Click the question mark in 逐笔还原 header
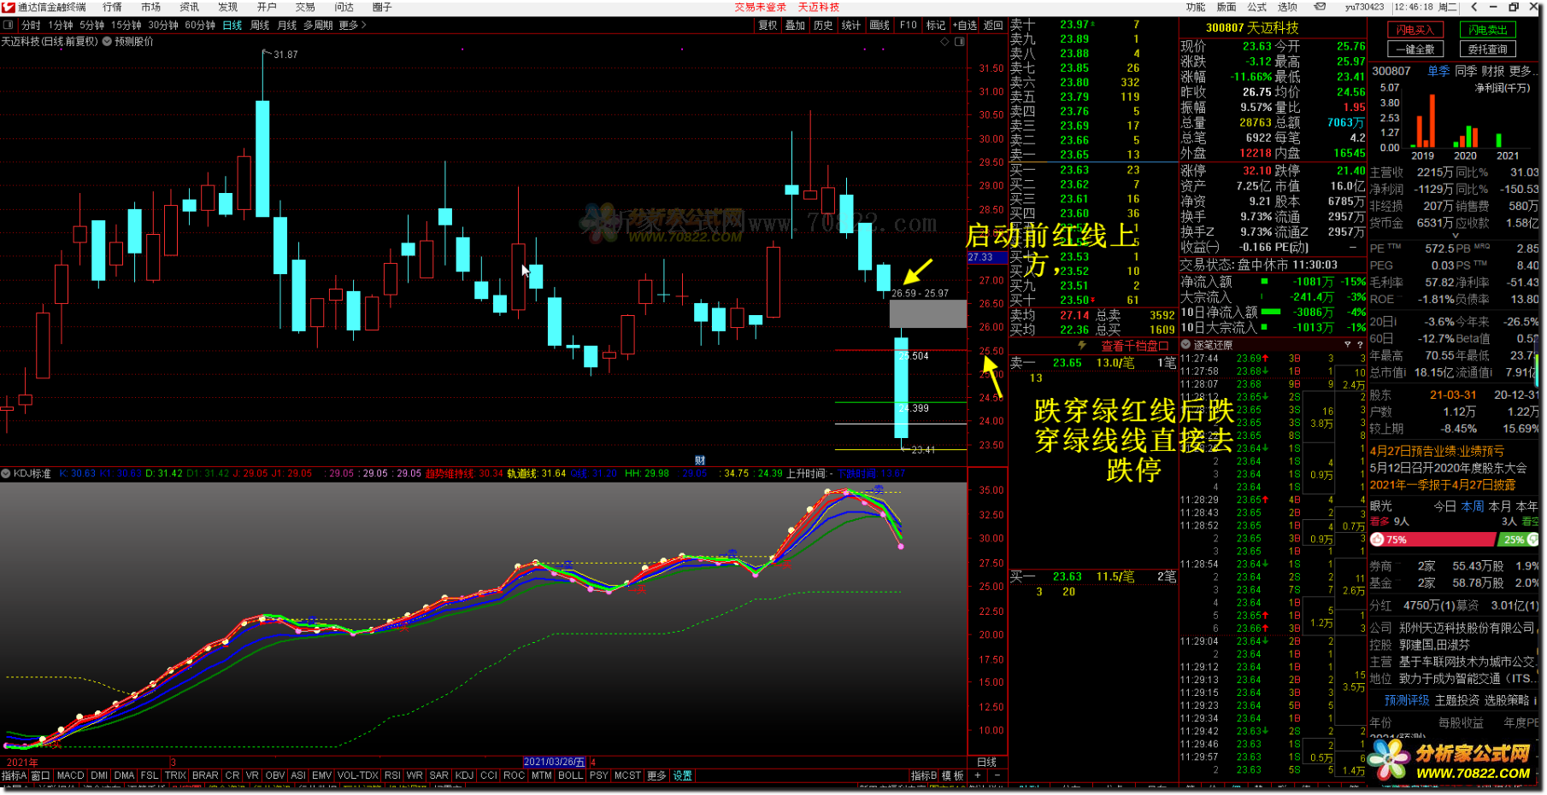1547x795 pixels. click(x=1359, y=345)
